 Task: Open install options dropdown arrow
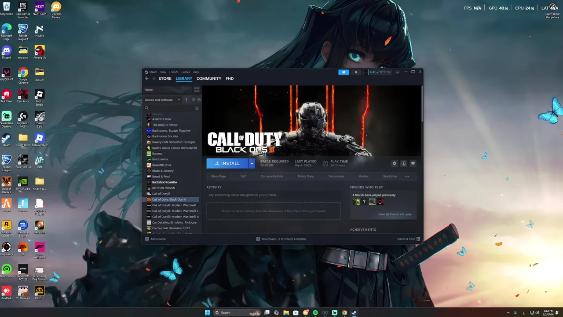(x=252, y=163)
